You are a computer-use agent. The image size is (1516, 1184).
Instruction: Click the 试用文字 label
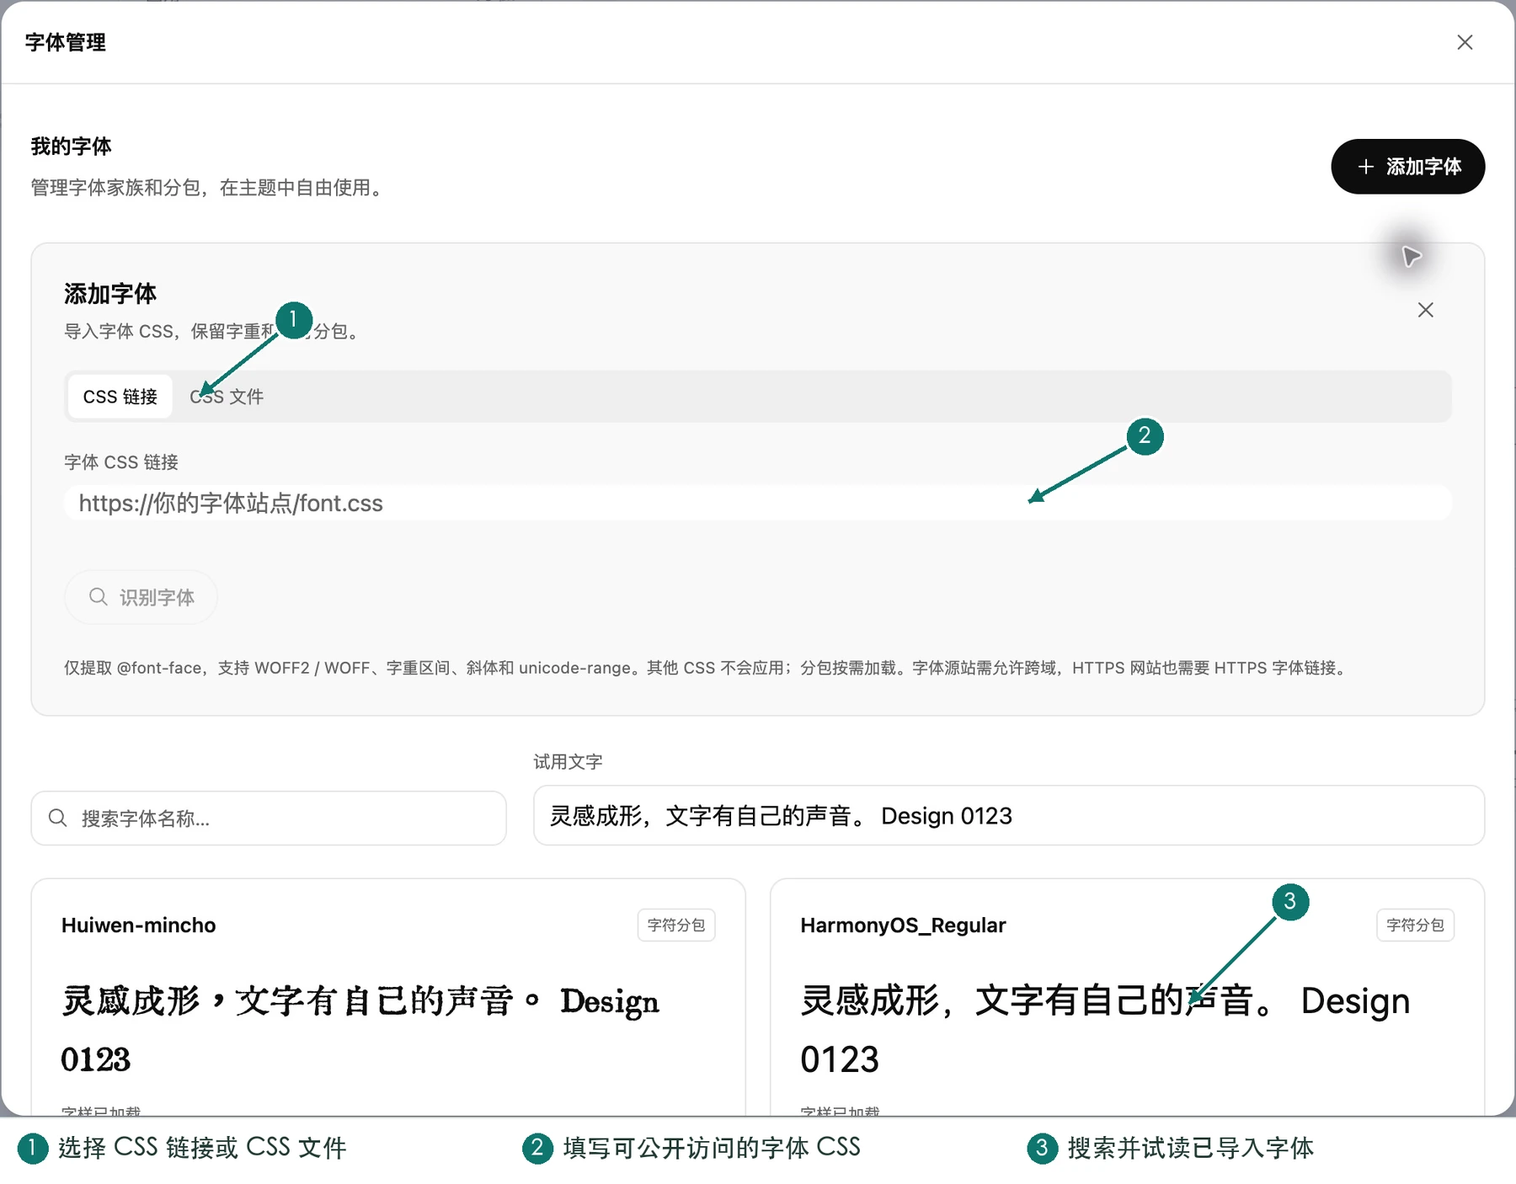point(568,761)
